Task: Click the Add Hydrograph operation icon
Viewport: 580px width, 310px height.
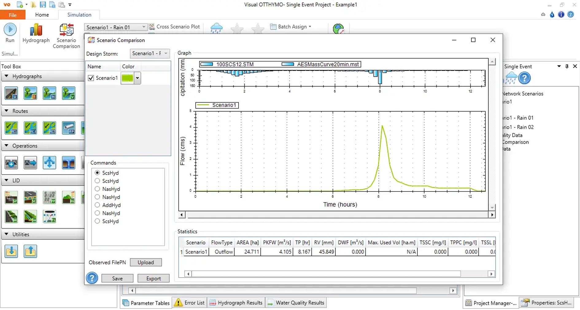Action: click(11, 163)
